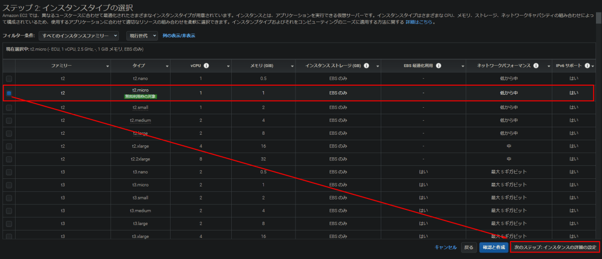Viewport: 602px width, 259px height.
Task: Toggle the selected t2.micro row checkbox
Action: click(9, 93)
